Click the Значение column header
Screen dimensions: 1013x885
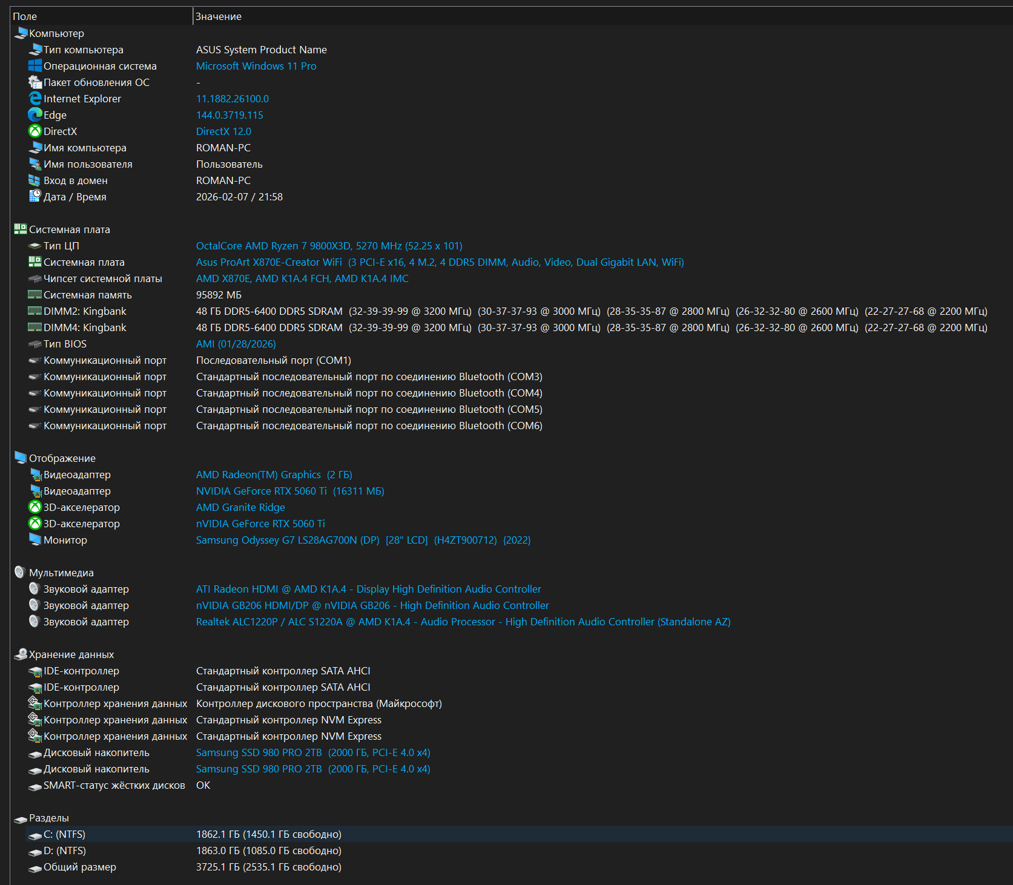pos(218,16)
